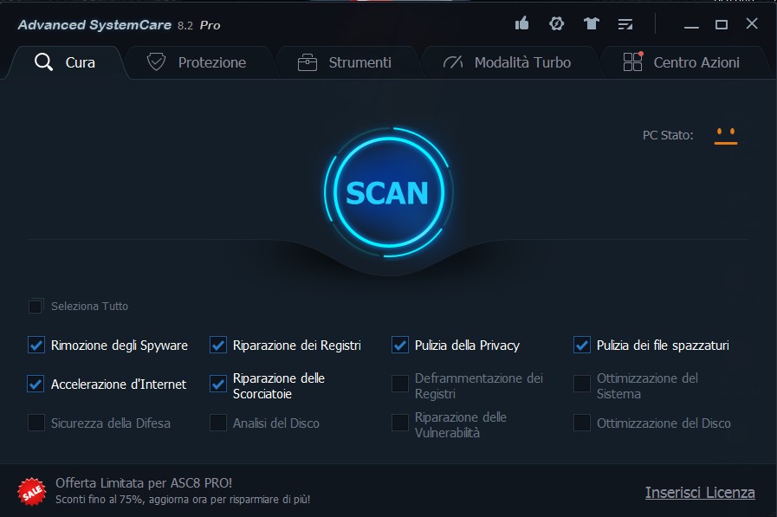
Task: Enable Analisi del Disco
Action: click(x=218, y=423)
